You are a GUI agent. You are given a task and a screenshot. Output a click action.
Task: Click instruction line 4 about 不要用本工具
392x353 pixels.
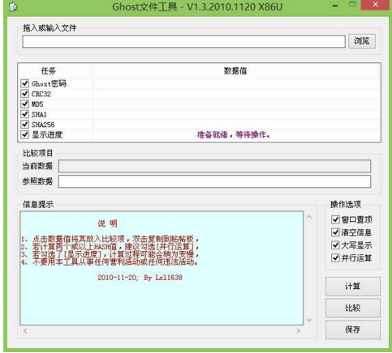pyautogui.click(x=110, y=262)
